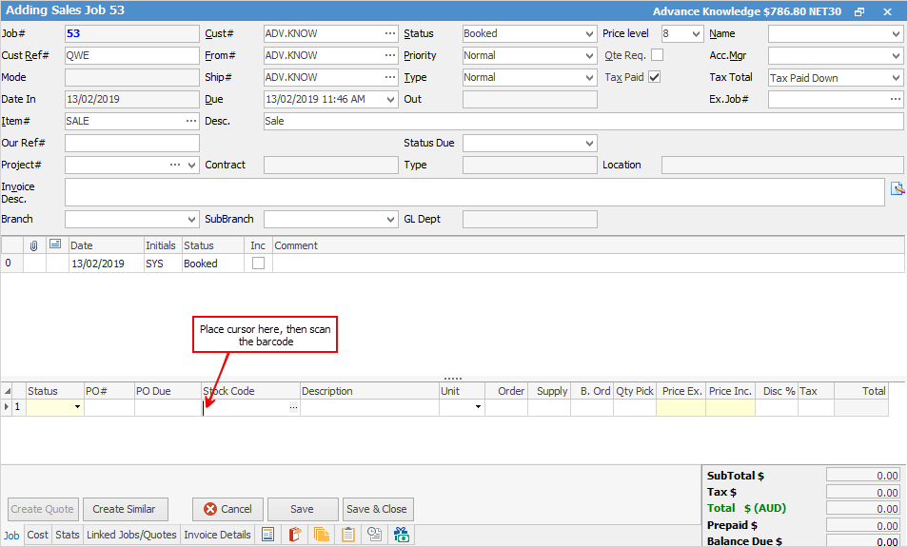Click the Price Ex. cell of row 1
Viewport: 908px width, 547px height.
pyautogui.click(x=681, y=407)
